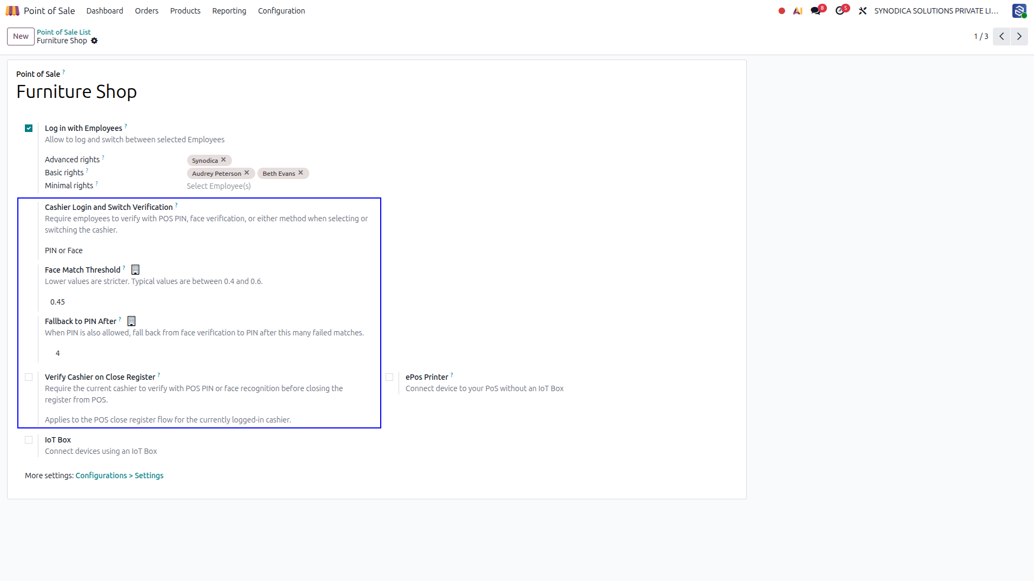Open the conversations chat bubble icon
The height and width of the screenshot is (581, 1034).
pos(816,11)
